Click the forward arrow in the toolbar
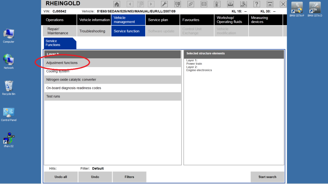The image size is (328, 184). [151, 4]
